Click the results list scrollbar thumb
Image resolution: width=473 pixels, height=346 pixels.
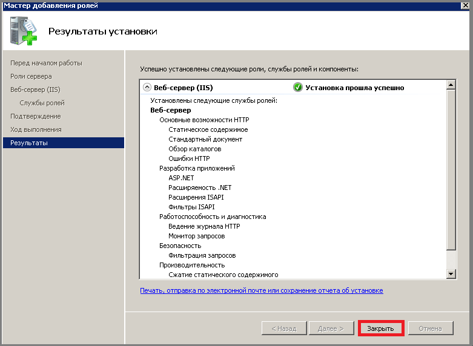coord(451,170)
